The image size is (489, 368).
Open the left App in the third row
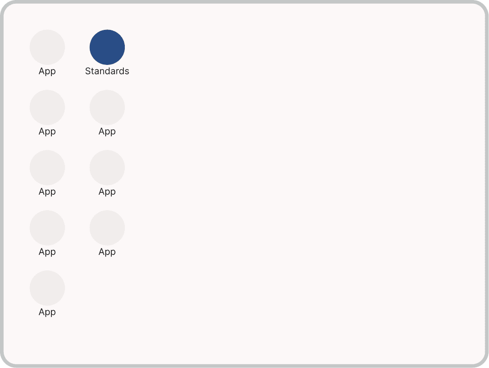[x=47, y=167]
